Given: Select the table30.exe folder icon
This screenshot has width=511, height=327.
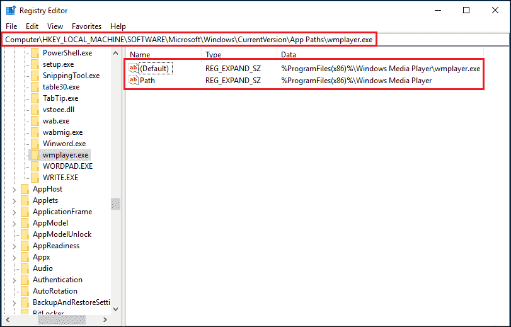Looking at the screenshot, I should [35, 87].
